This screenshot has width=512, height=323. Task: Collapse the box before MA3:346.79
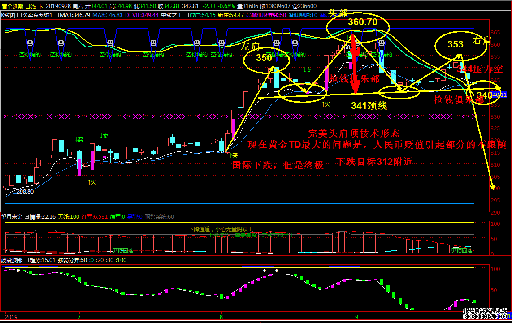click(56, 15)
